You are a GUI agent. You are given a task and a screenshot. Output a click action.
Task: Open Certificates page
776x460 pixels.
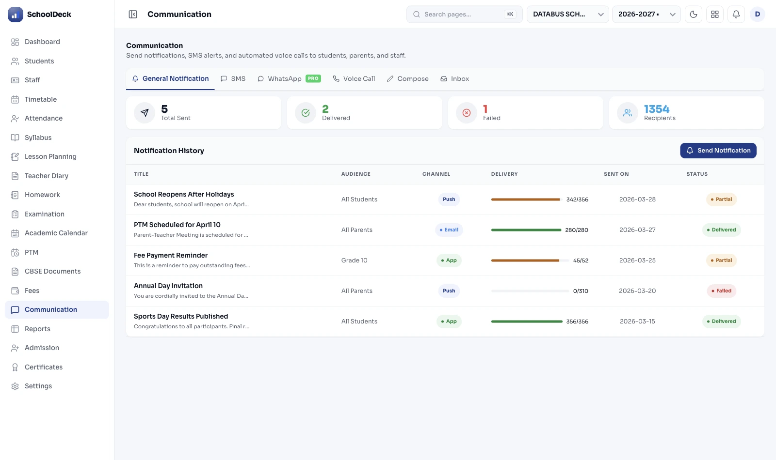point(57,367)
